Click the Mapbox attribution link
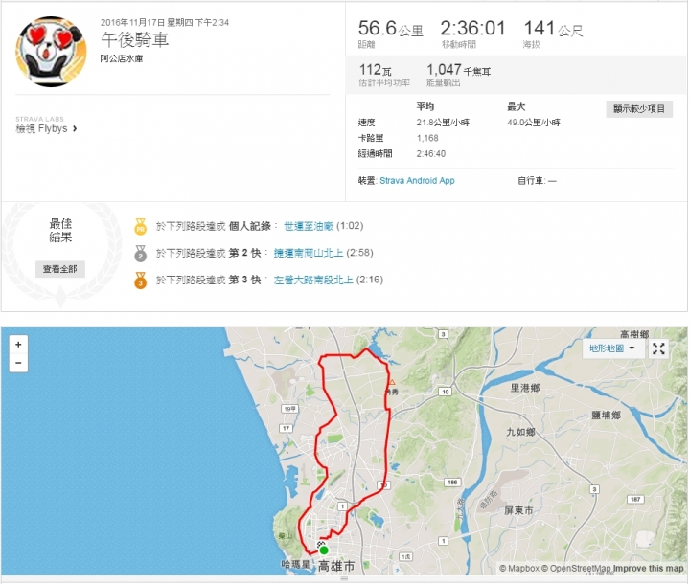The height and width of the screenshot is (584, 690). point(519,568)
